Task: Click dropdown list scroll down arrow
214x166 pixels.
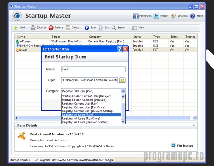Action: (123, 122)
